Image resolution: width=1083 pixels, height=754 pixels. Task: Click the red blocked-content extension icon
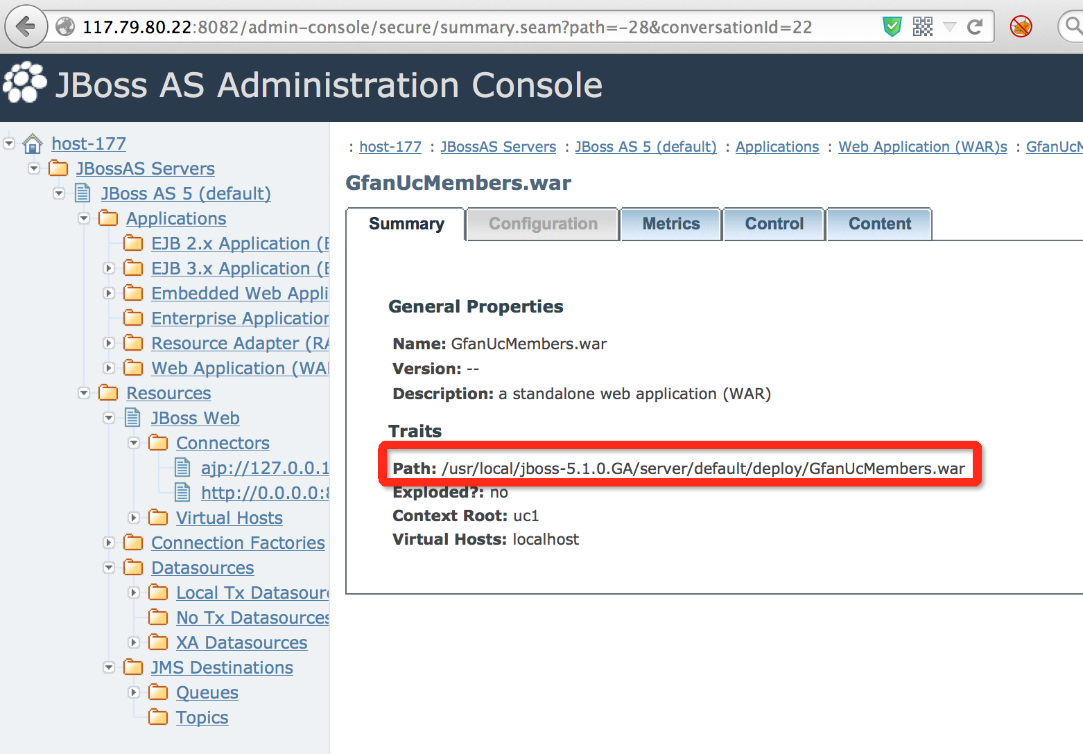click(x=1021, y=27)
